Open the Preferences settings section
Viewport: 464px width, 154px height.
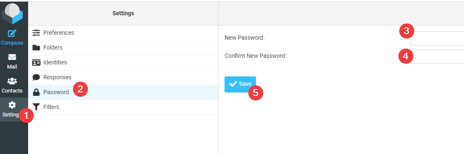tap(123, 33)
